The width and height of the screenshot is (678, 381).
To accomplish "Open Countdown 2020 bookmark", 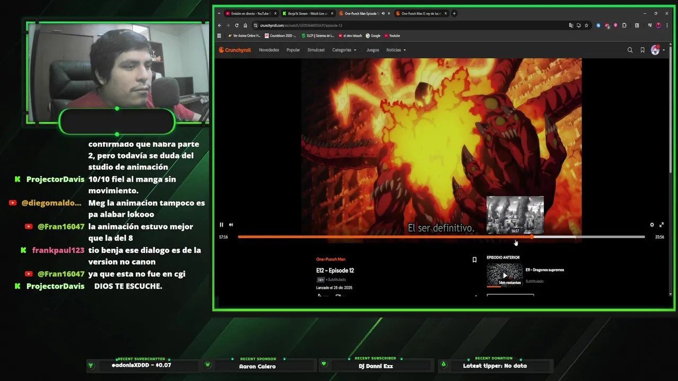I will click(280, 36).
